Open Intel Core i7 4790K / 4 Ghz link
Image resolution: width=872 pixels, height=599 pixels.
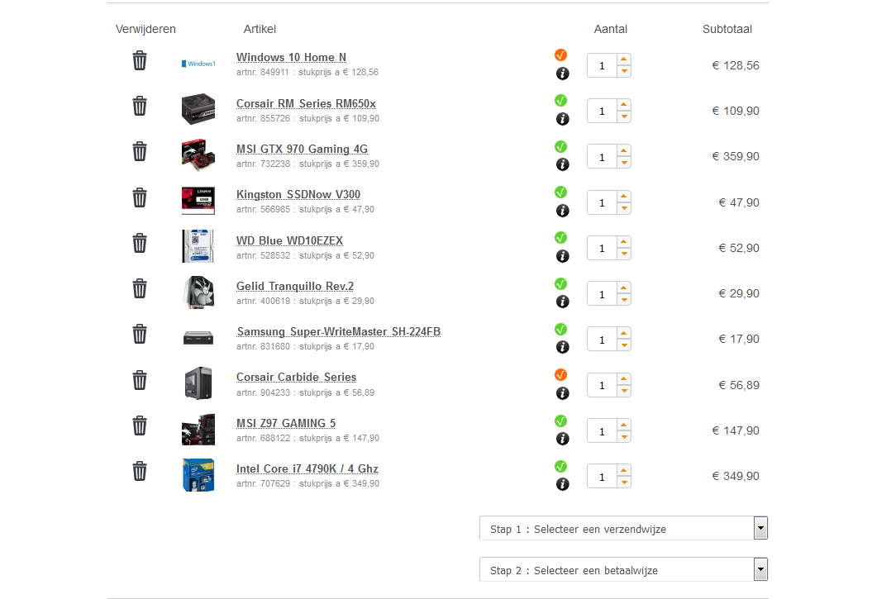pos(307,469)
